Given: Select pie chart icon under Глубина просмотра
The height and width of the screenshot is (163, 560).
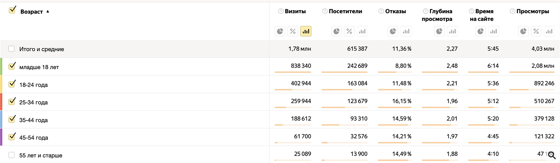Looking at the screenshot, I should click(x=439, y=31).
